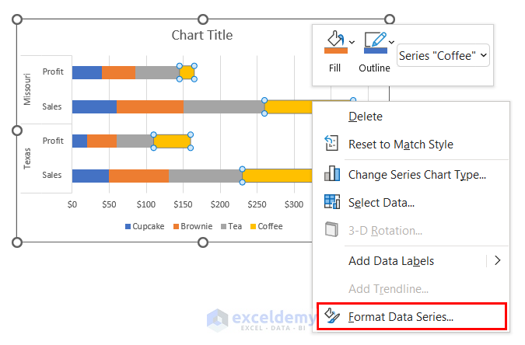Click the Select Data grid icon
Viewport: 525px width, 345px height.
[x=332, y=202]
